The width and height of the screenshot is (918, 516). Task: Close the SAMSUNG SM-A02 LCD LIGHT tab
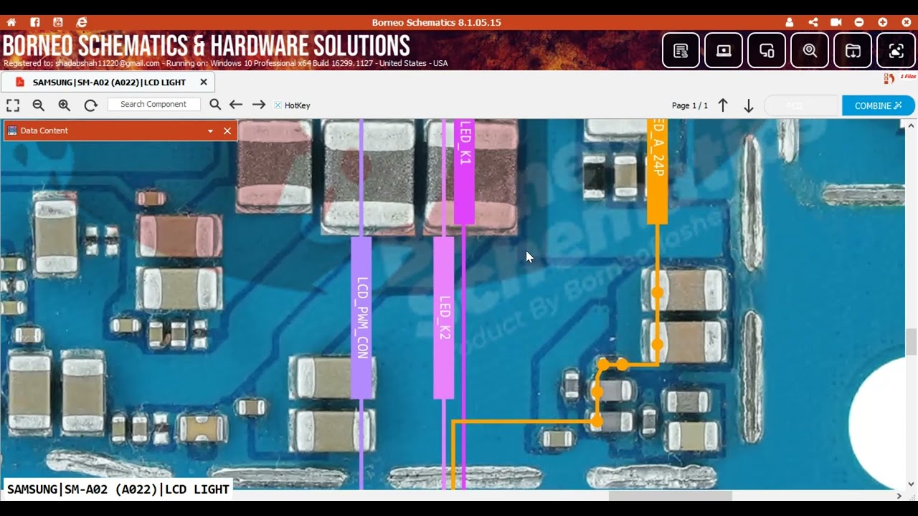pos(204,82)
